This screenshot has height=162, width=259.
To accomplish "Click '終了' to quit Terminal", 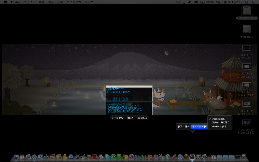I will (x=180, y=127).
